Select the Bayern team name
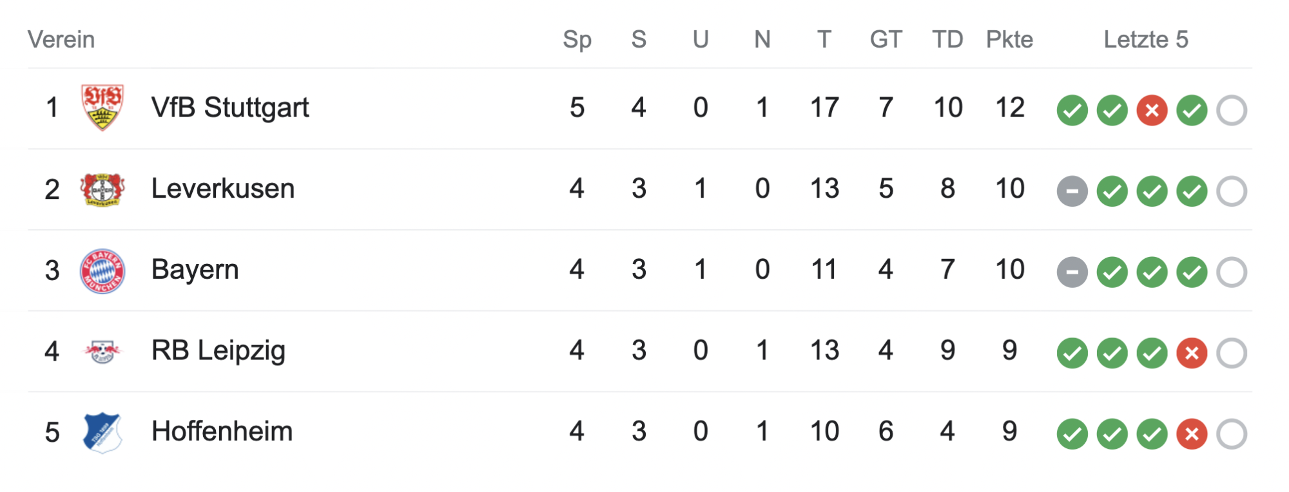The width and height of the screenshot is (1289, 492). [195, 270]
